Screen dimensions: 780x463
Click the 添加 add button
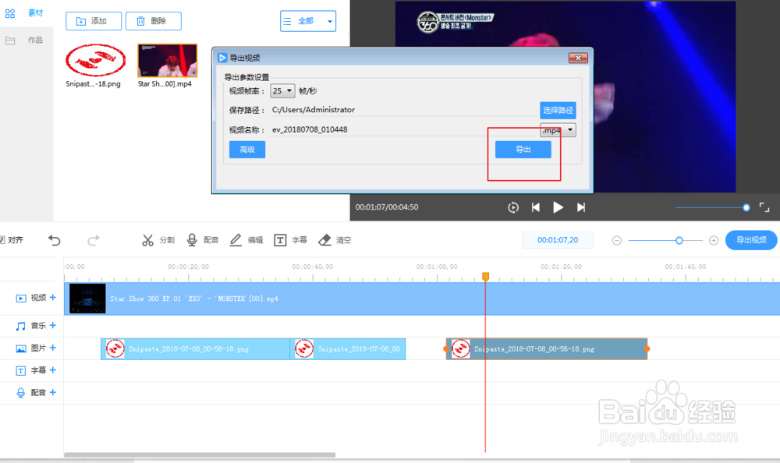point(94,21)
